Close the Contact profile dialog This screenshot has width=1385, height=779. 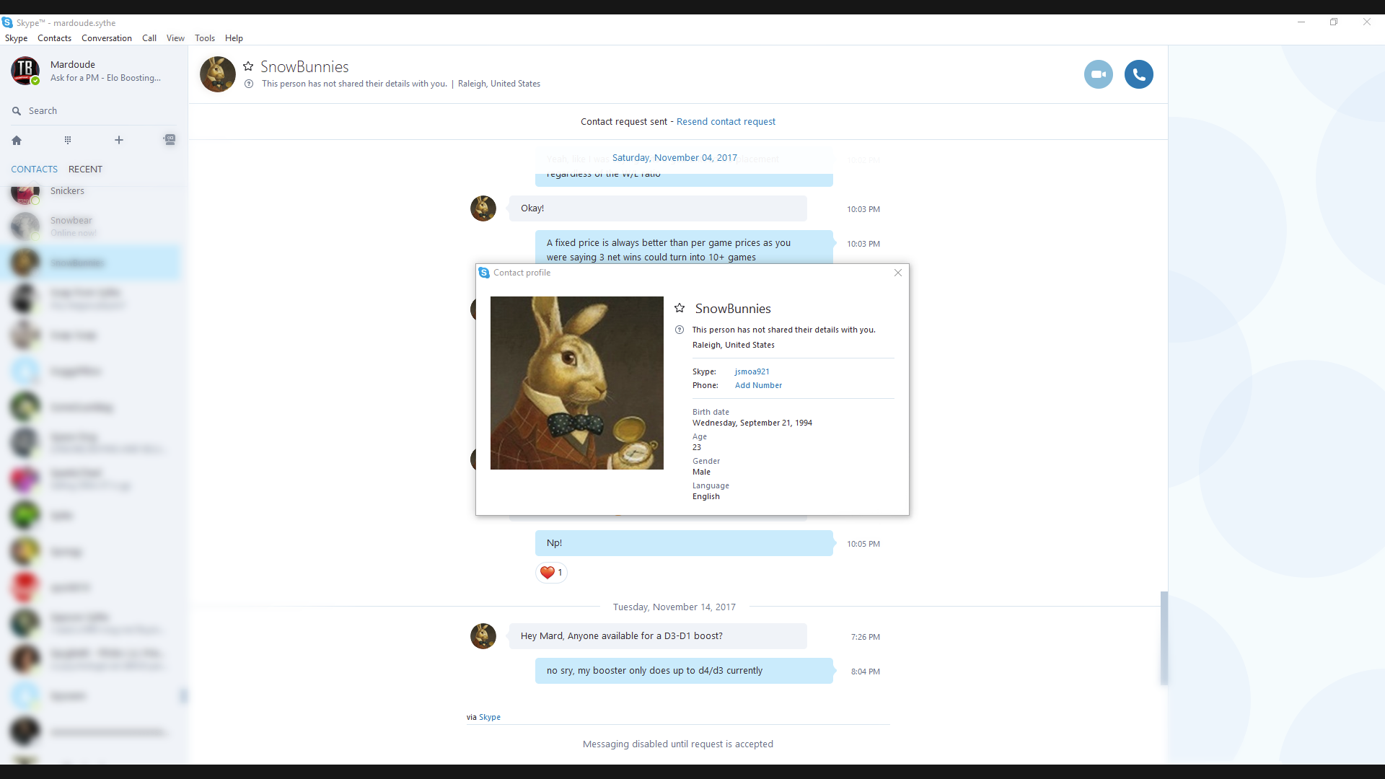pyautogui.click(x=898, y=273)
